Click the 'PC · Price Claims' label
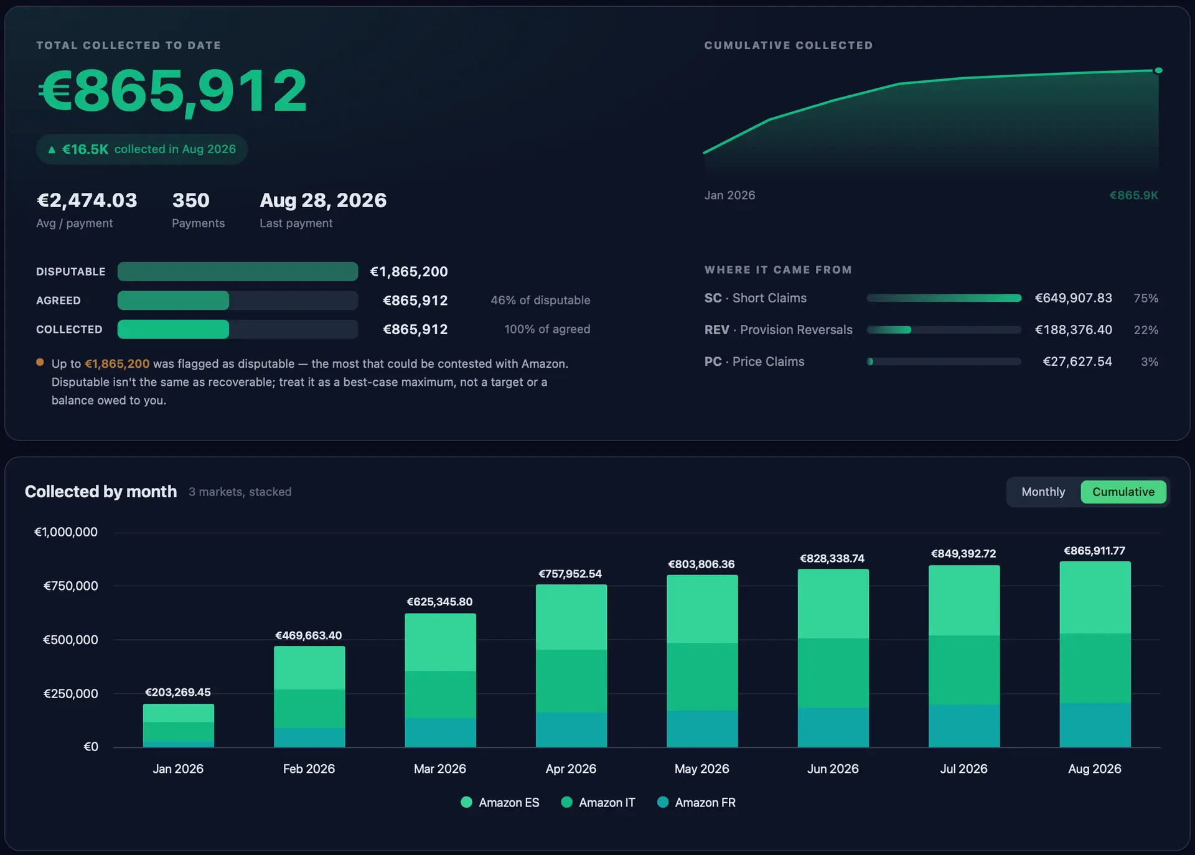Viewport: 1195px width, 855px height. pyautogui.click(x=754, y=362)
